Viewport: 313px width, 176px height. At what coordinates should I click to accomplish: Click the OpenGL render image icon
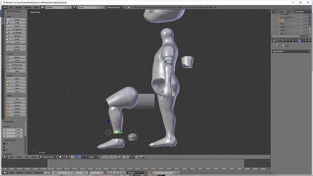pos(141,157)
